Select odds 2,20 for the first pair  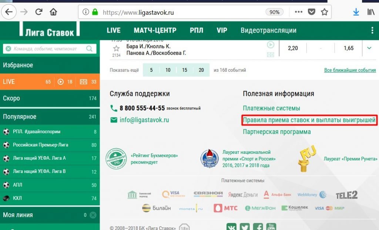[293, 48]
